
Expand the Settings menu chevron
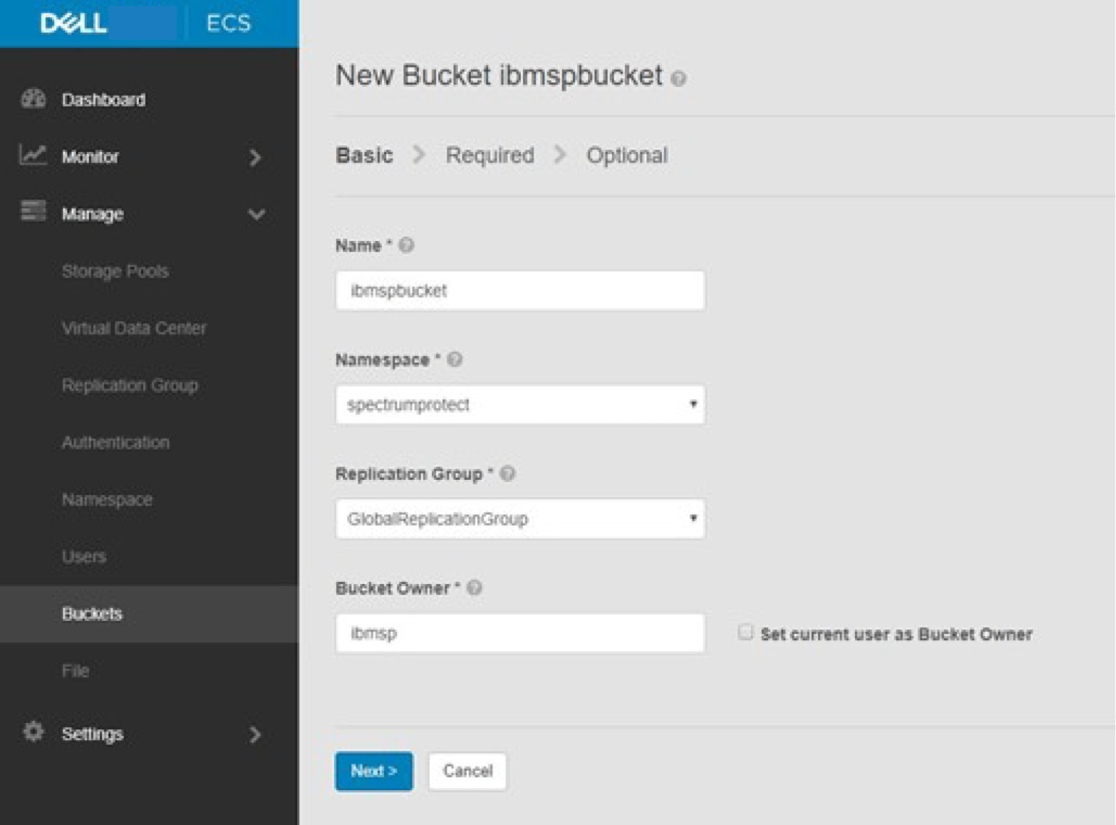(x=255, y=735)
